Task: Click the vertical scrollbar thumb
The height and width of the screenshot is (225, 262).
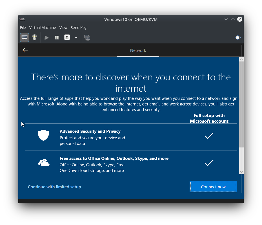Action: [x=241, y=105]
